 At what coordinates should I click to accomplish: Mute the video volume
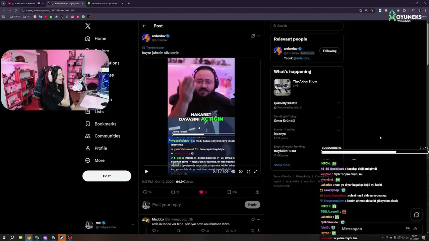coord(233,171)
